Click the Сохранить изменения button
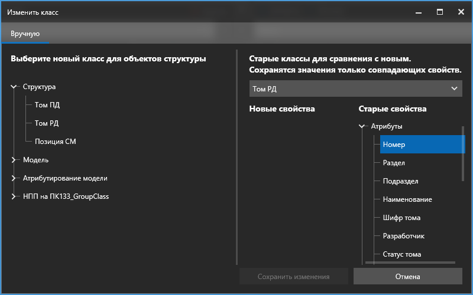 [293, 276]
